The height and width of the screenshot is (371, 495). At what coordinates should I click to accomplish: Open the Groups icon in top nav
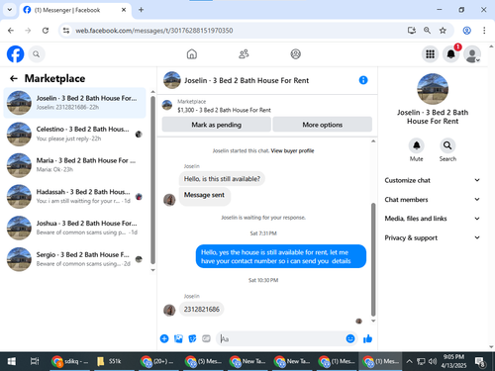295,54
